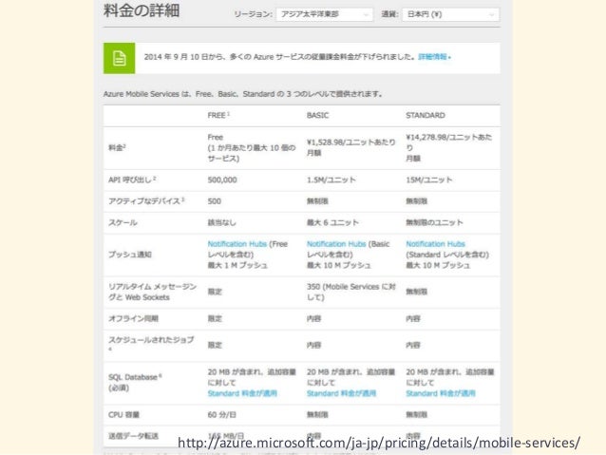Click the 通貨: label
The width and height of the screenshot is (606, 455).
click(x=389, y=14)
